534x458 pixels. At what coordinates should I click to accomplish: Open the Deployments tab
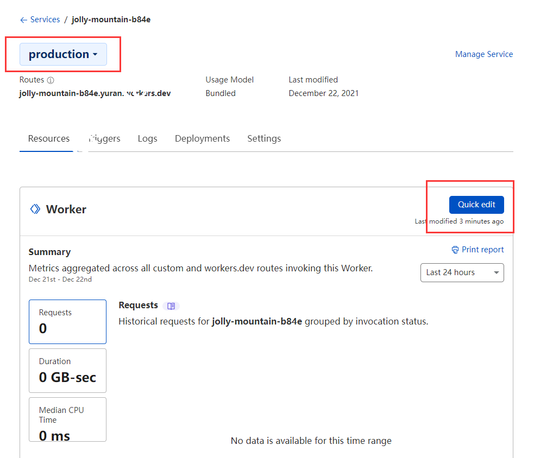pos(202,138)
